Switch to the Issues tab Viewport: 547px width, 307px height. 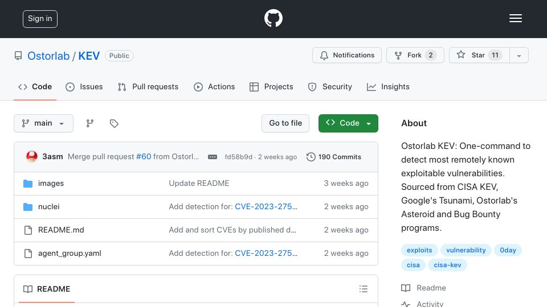pos(84,86)
